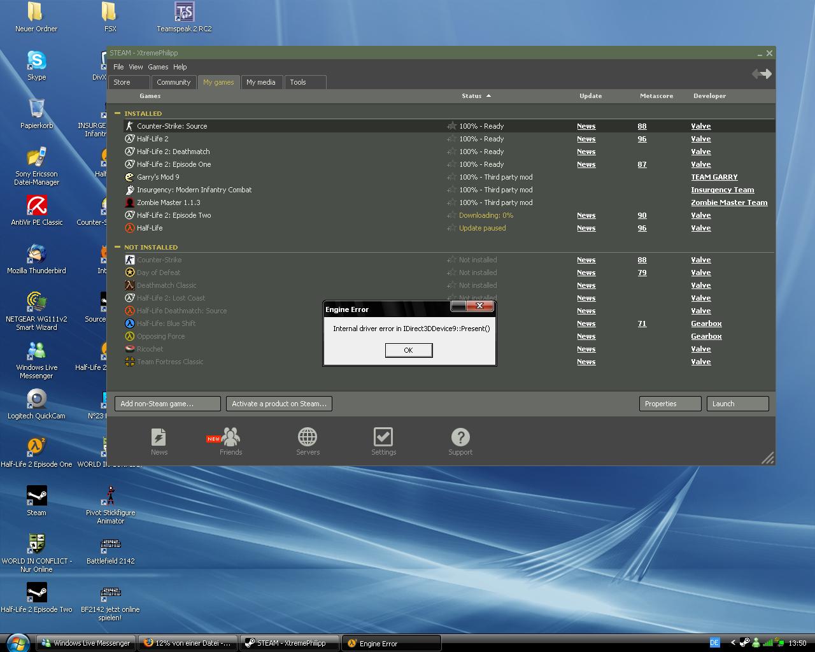Switch to the Firefox download taskbar item
The width and height of the screenshot is (815, 652).
188,643
